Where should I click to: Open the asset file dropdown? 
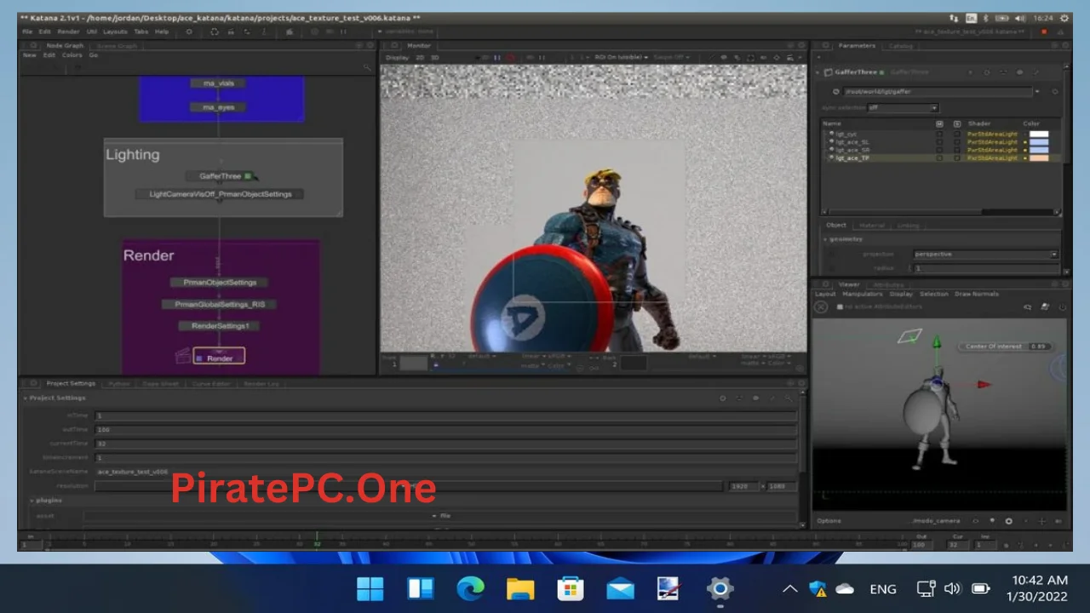(440, 516)
